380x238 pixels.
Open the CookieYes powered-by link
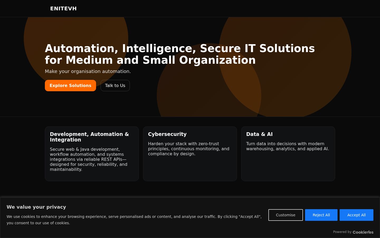tap(363, 232)
